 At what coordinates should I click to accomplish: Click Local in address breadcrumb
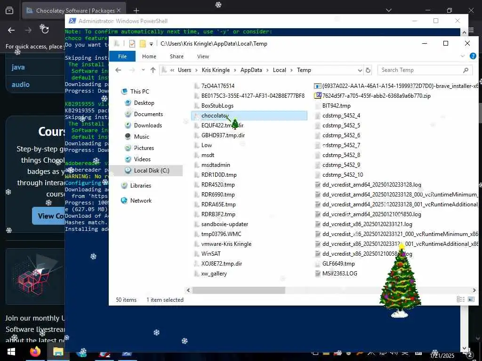pyautogui.click(x=280, y=70)
